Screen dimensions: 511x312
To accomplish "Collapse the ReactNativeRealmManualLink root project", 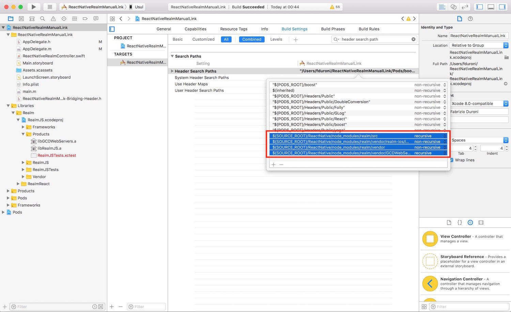I will [3, 28].
